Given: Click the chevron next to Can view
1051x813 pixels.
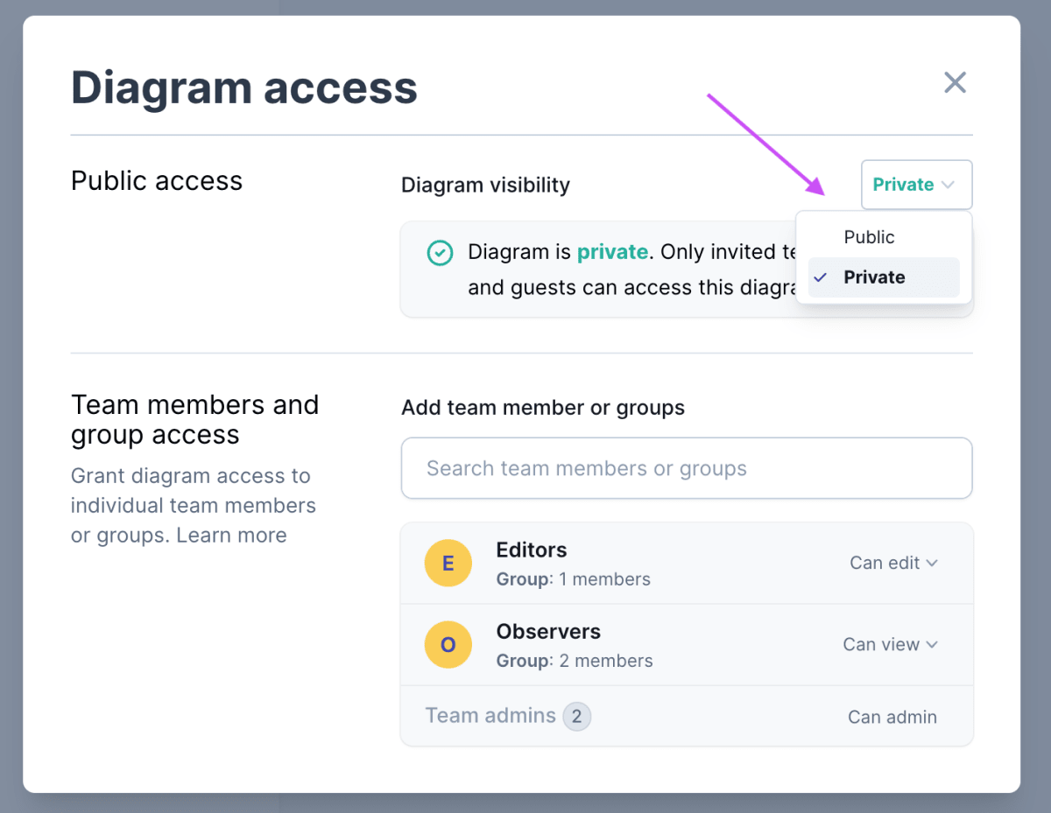Looking at the screenshot, I should 932,644.
